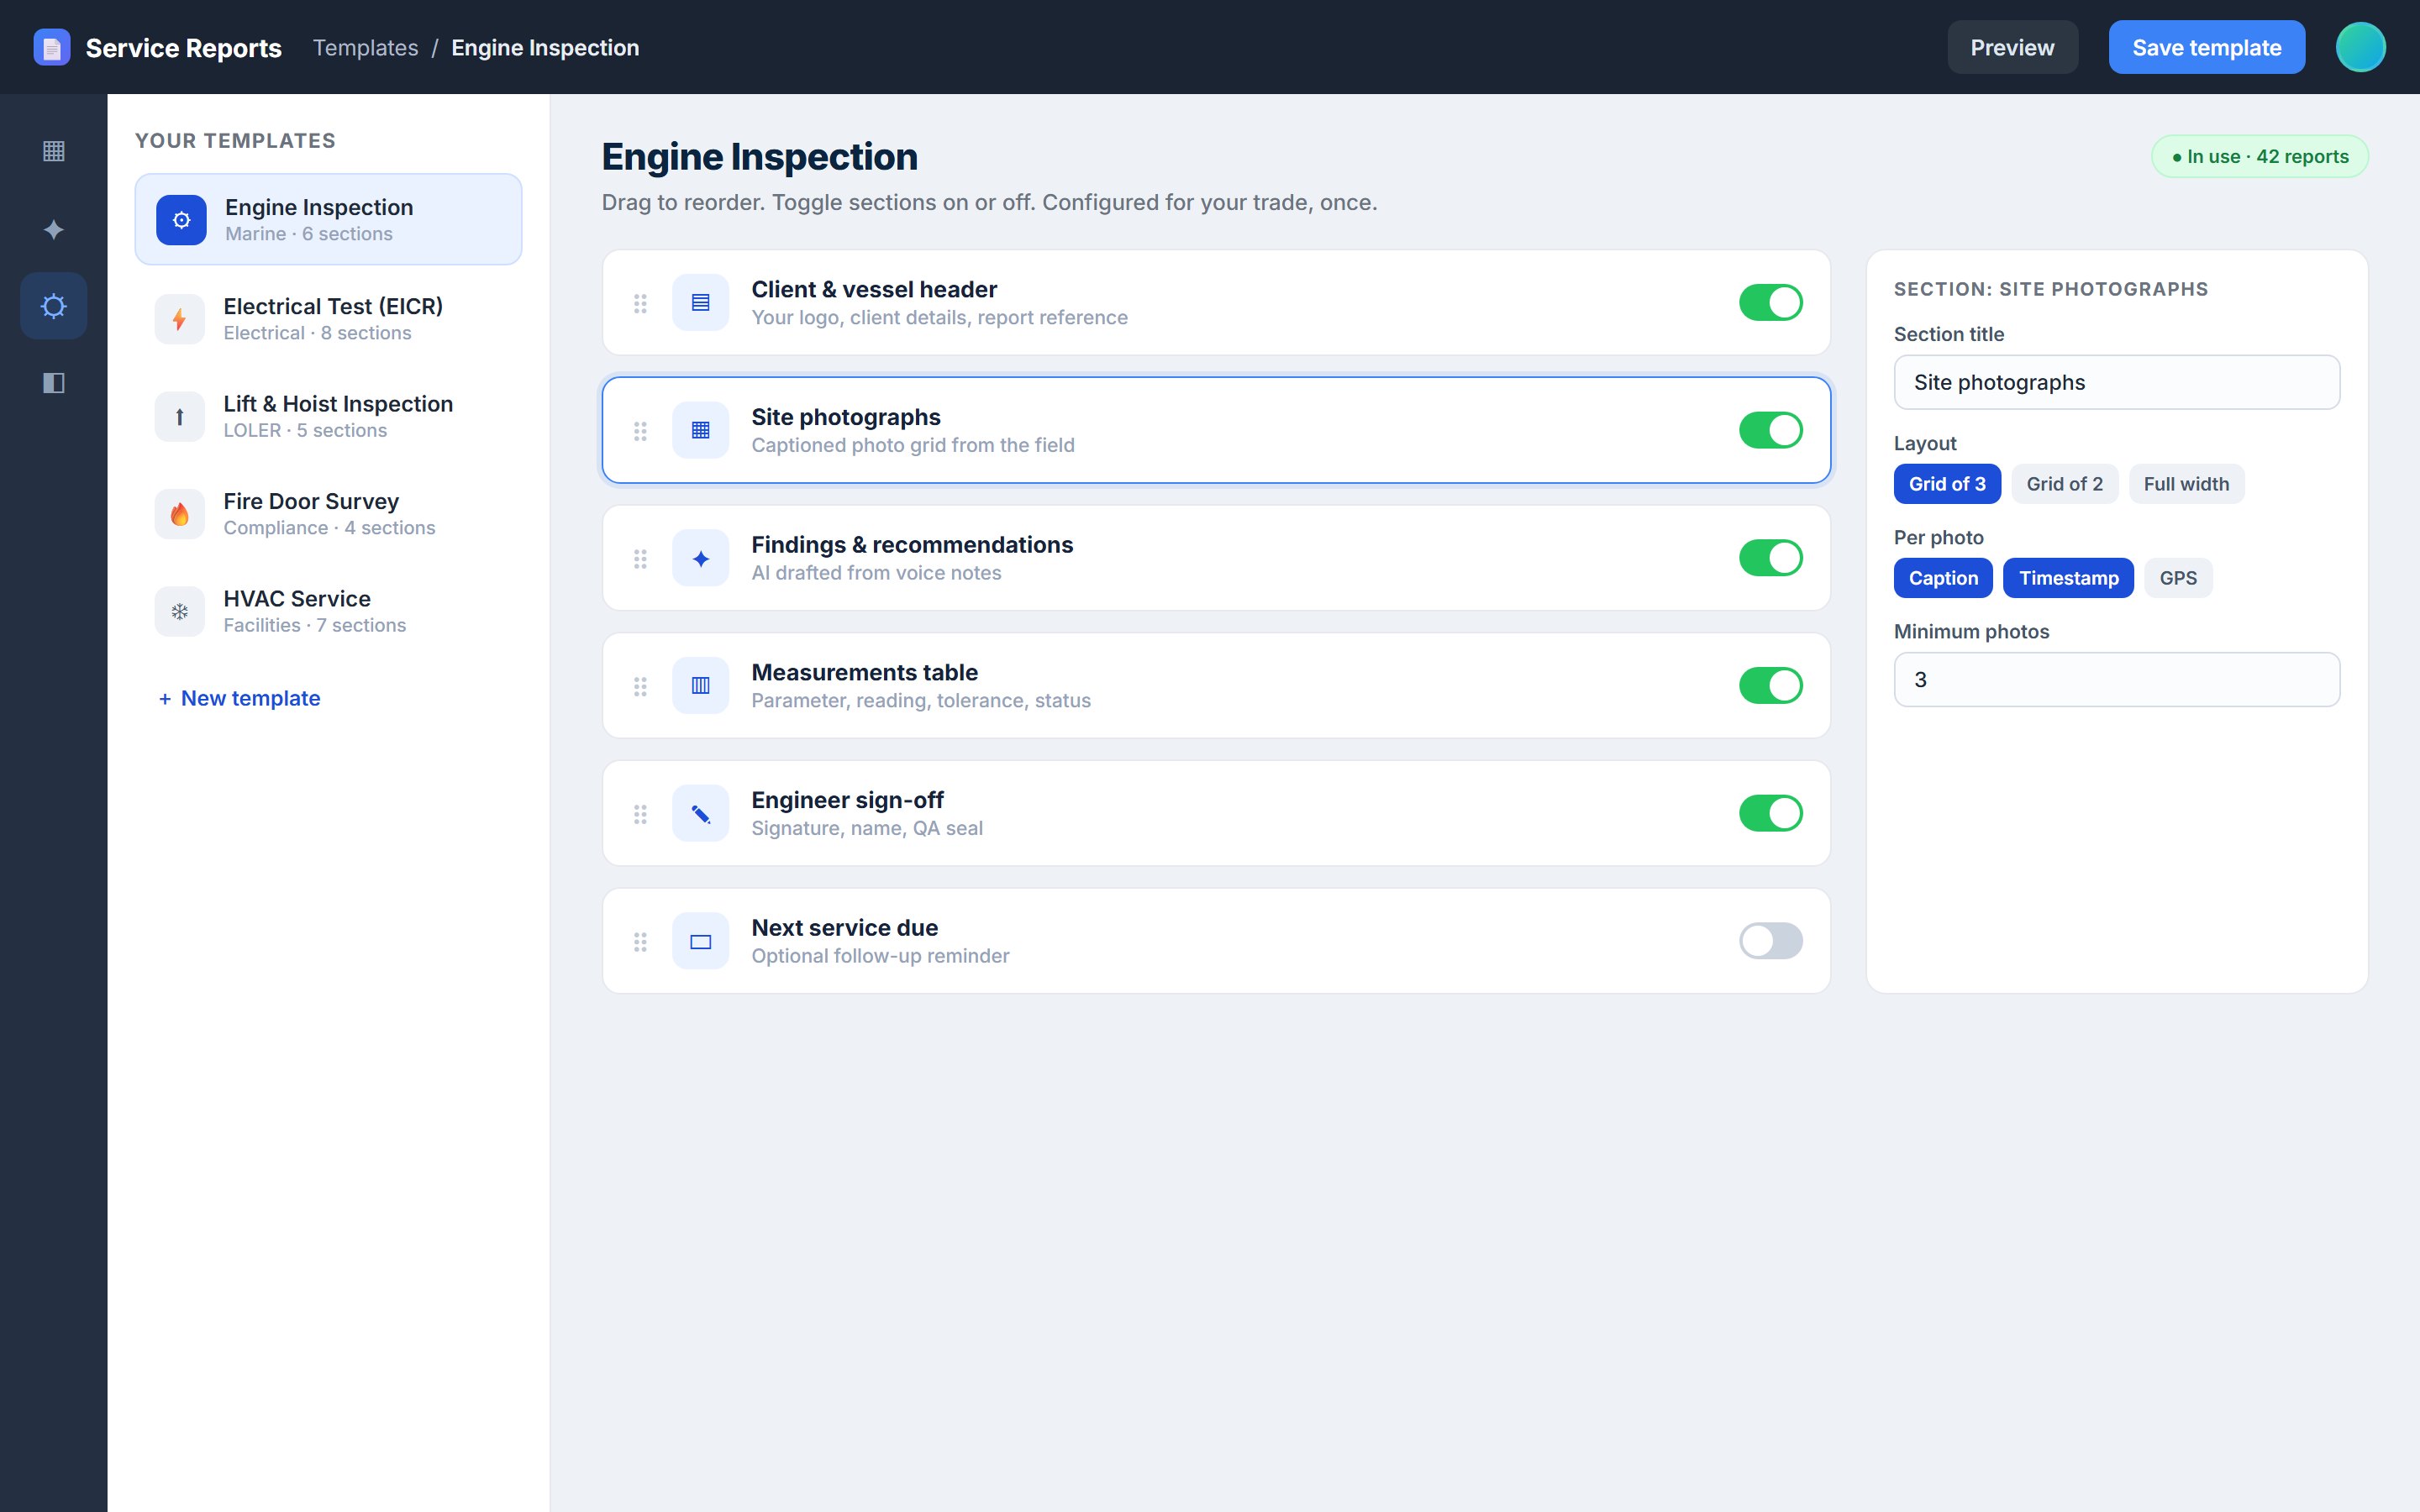
Task: Grab the drag handle for Measurements table
Action: [x=640, y=686]
